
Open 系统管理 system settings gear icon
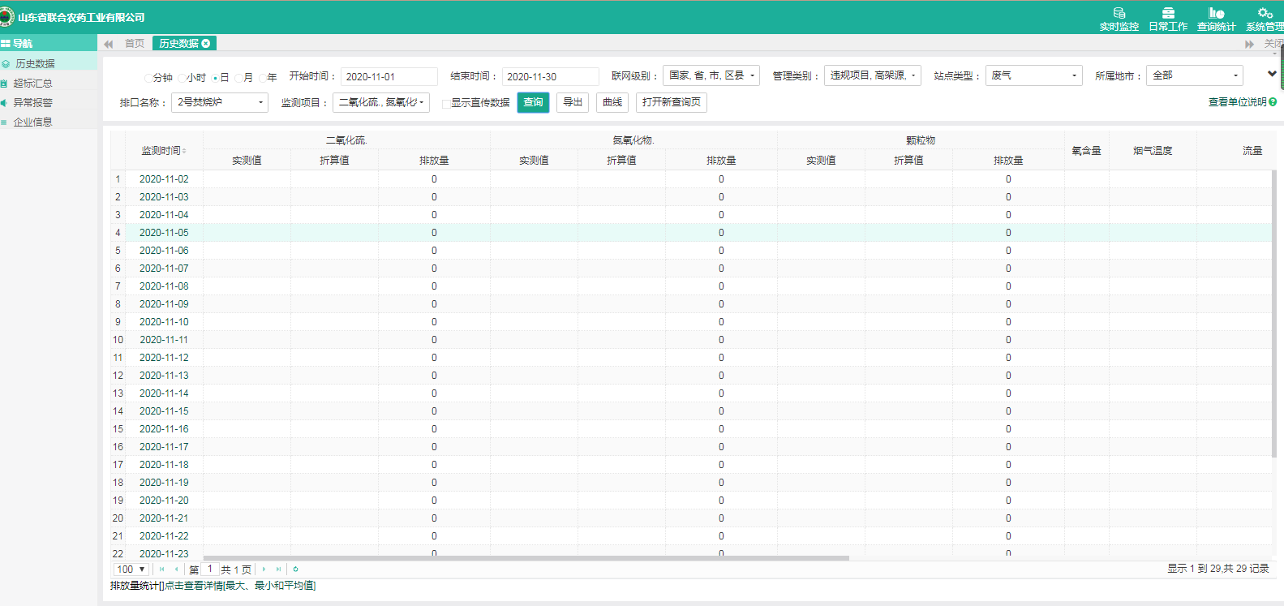1265,14
